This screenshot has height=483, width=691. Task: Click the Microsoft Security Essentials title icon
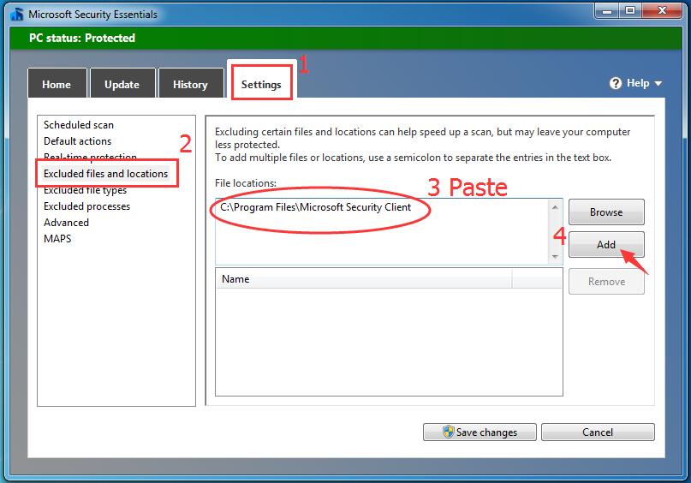pyautogui.click(x=17, y=14)
